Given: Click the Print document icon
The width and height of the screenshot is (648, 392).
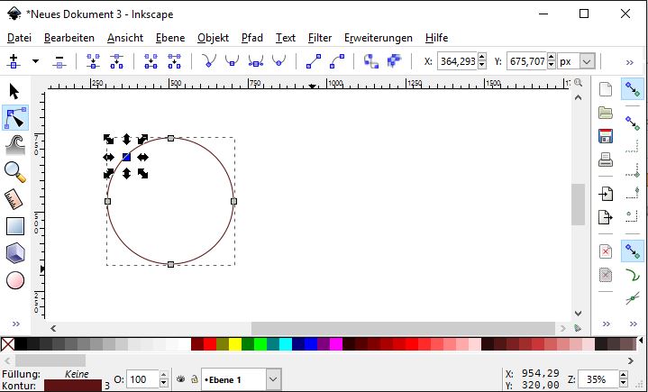Looking at the screenshot, I should [x=606, y=160].
